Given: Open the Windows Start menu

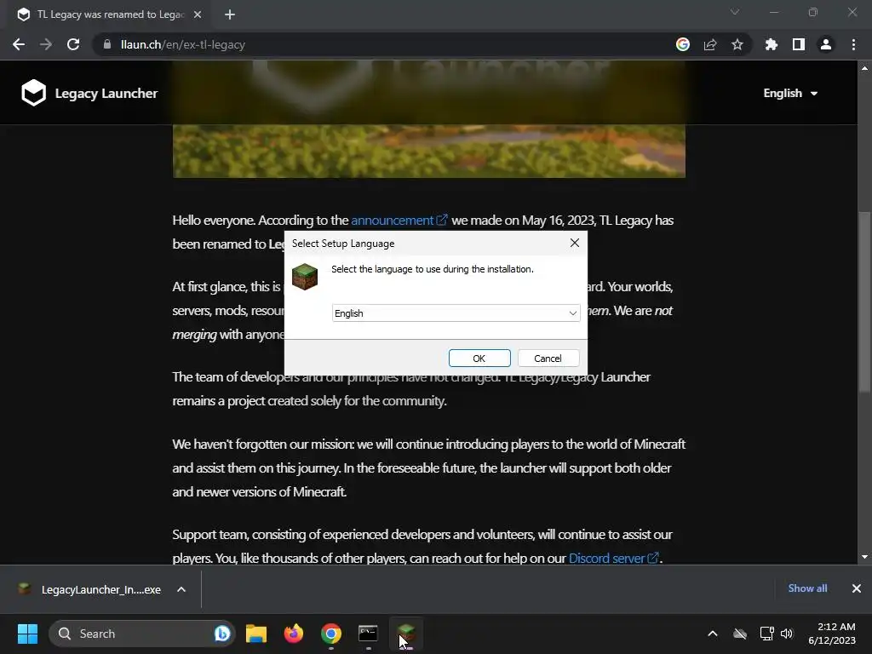Looking at the screenshot, I should tap(27, 634).
